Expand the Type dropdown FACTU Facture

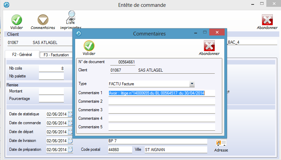[192, 84]
